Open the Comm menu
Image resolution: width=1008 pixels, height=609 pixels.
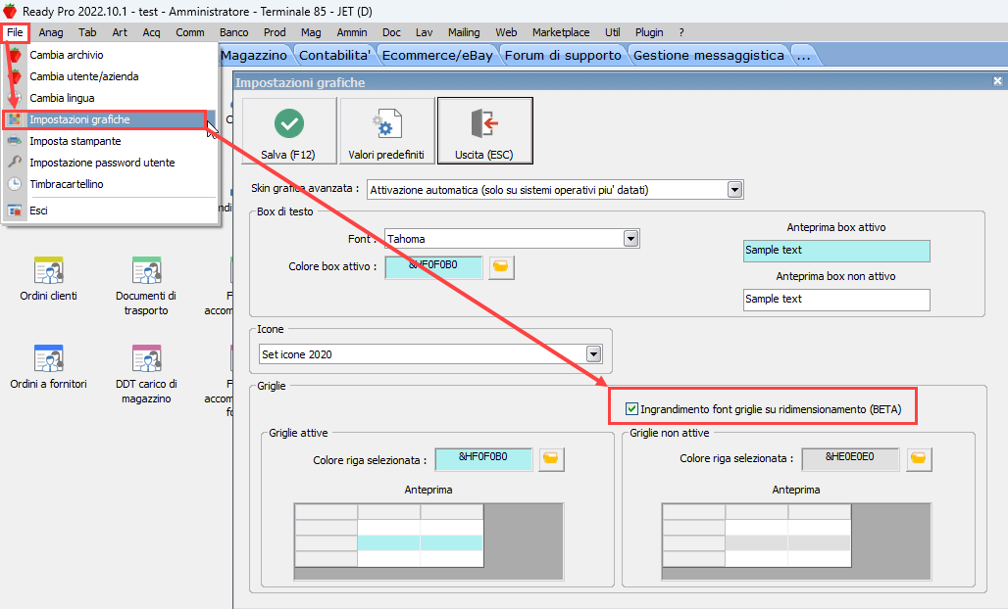click(x=189, y=32)
